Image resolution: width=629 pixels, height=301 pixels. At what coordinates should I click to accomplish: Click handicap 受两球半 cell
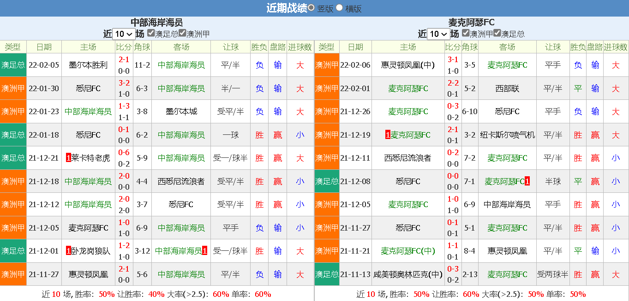(x=553, y=274)
